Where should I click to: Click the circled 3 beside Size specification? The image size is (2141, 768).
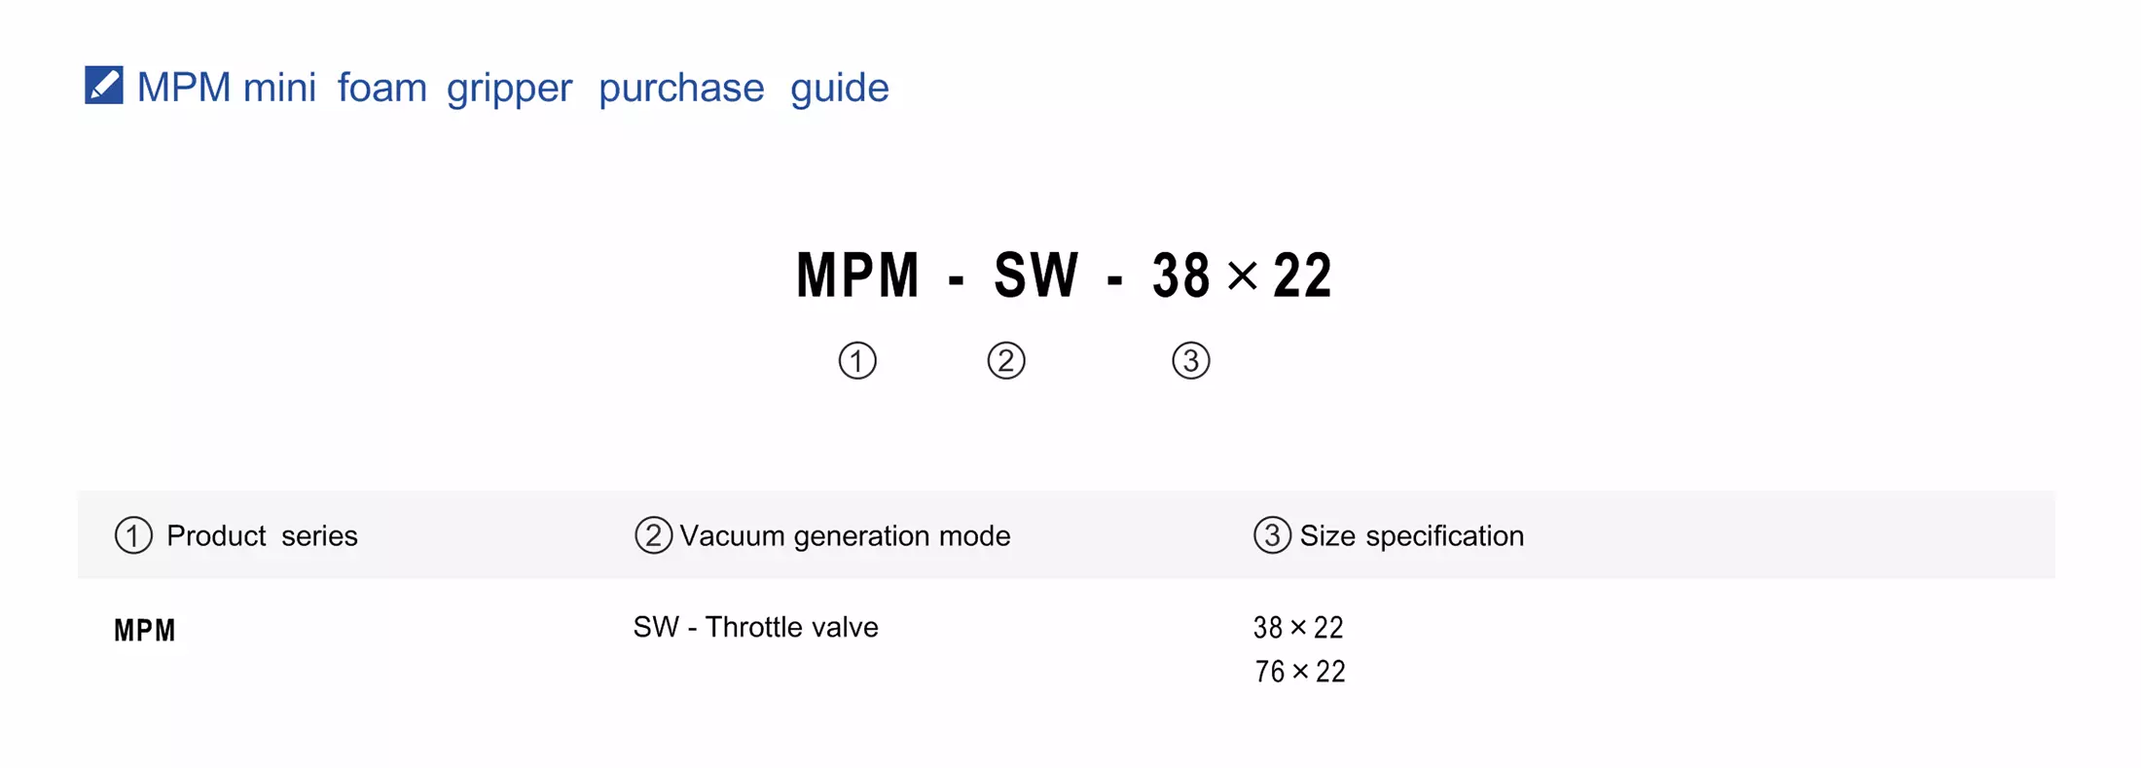coord(1272,535)
